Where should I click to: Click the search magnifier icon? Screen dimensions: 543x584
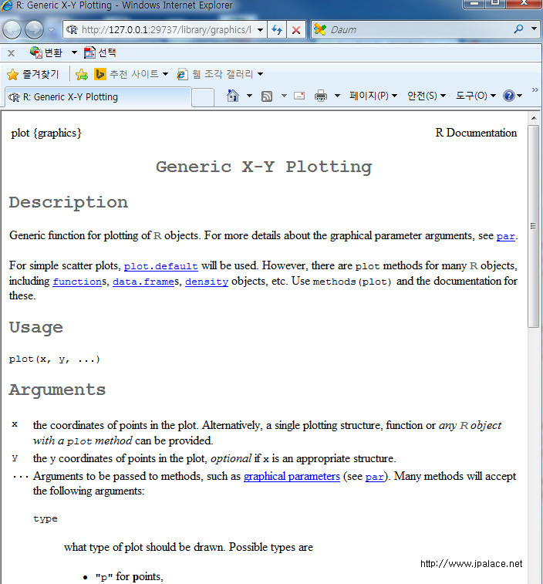click(518, 29)
